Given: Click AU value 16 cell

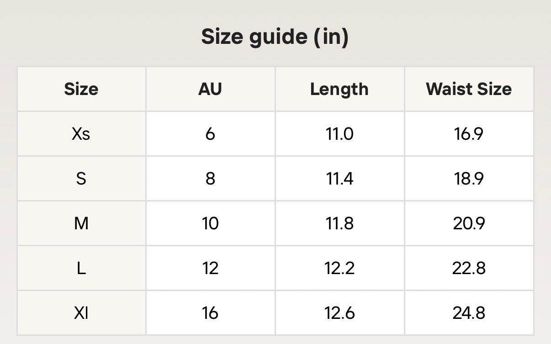Looking at the screenshot, I should pyautogui.click(x=210, y=313).
